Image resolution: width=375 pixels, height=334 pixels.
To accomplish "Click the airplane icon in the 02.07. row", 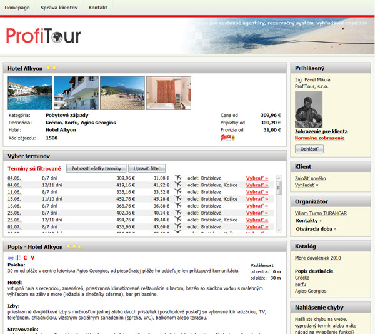I will [x=178, y=226].
